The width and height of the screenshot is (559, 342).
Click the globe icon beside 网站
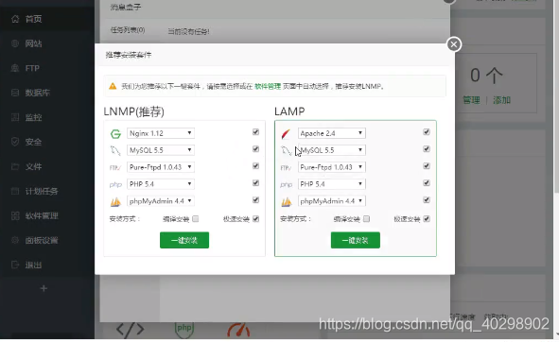click(x=15, y=43)
